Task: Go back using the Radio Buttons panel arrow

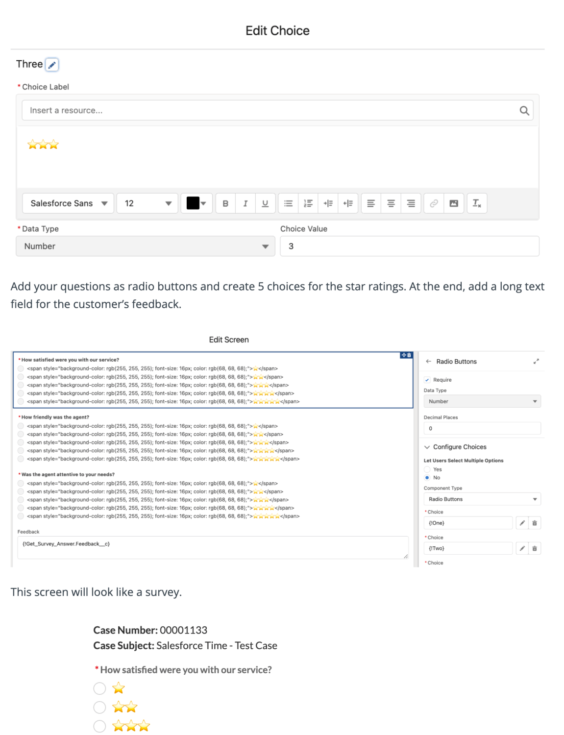Action: pyautogui.click(x=429, y=361)
